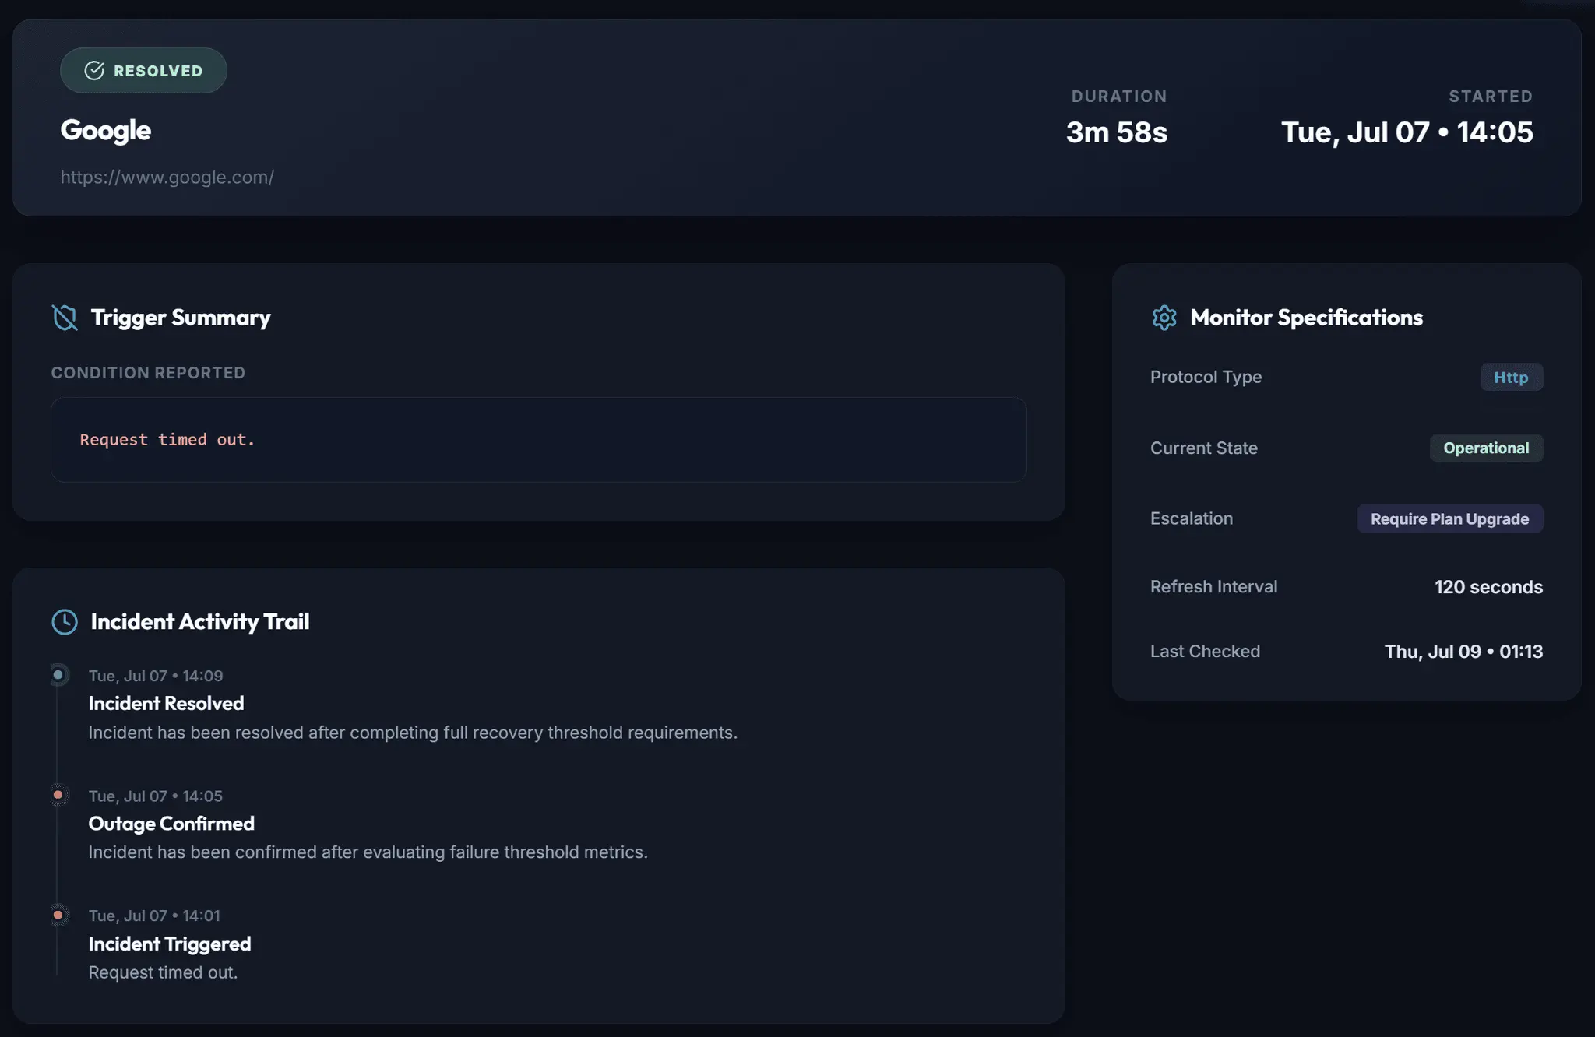Viewport: 1595px width, 1037px height.
Task: Click the Thu, Jul 09 • 01:13 value
Action: (x=1463, y=652)
